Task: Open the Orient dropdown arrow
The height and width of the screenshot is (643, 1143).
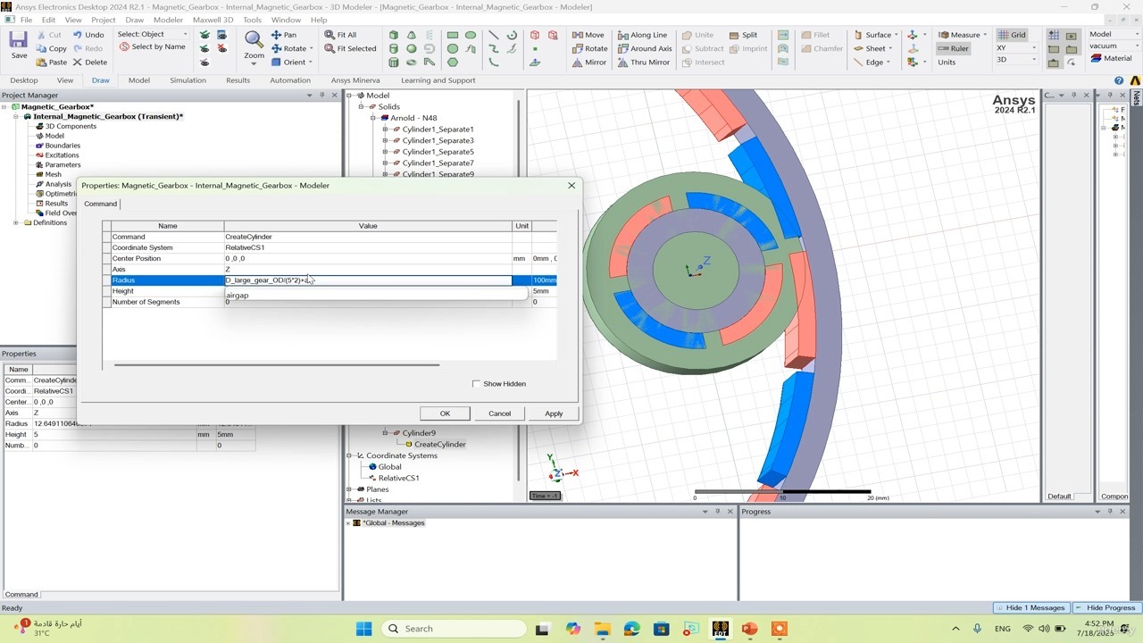Action: pyautogui.click(x=311, y=63)
